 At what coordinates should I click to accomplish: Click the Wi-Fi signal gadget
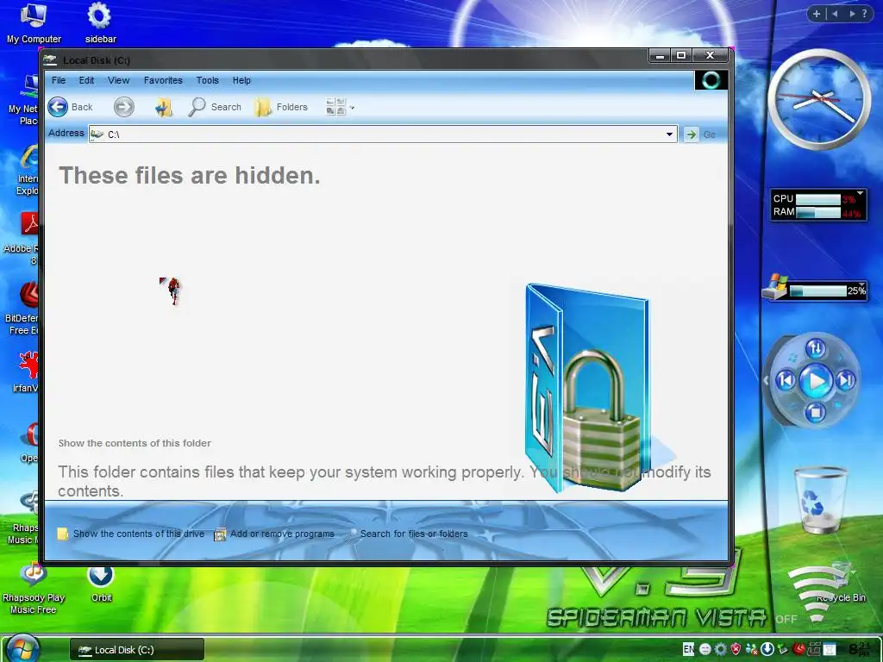tap(817, 594)
